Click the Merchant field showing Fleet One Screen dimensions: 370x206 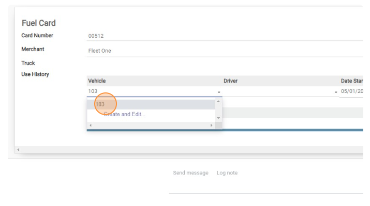(x=225, y=51)
